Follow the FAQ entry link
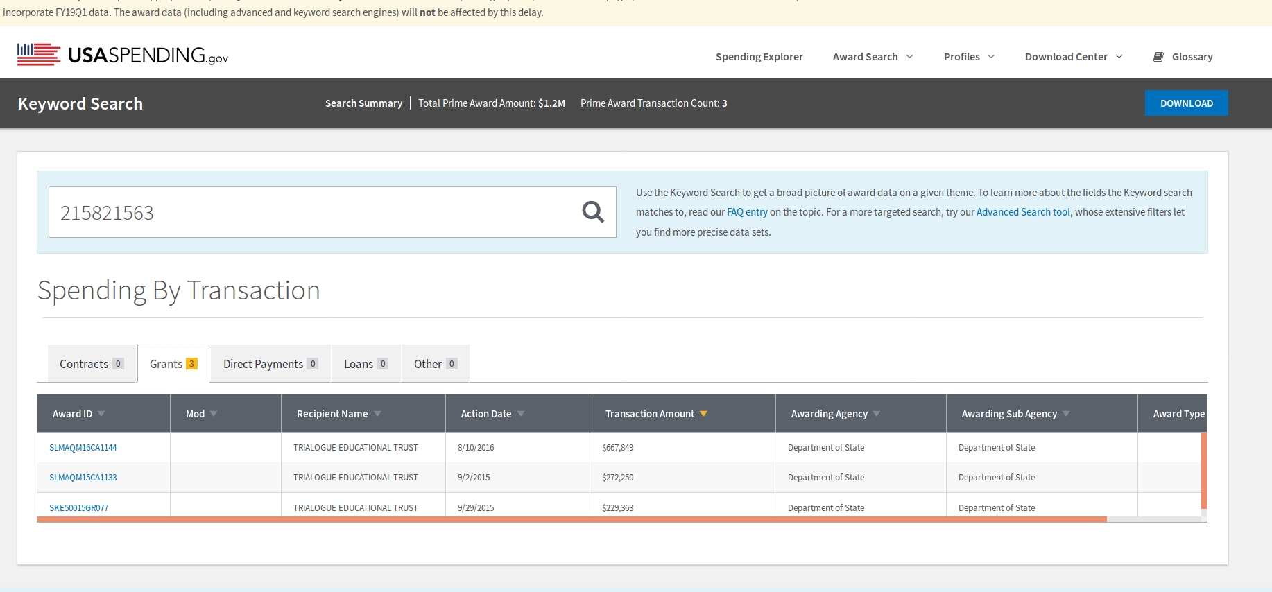 tap(747, 212)
